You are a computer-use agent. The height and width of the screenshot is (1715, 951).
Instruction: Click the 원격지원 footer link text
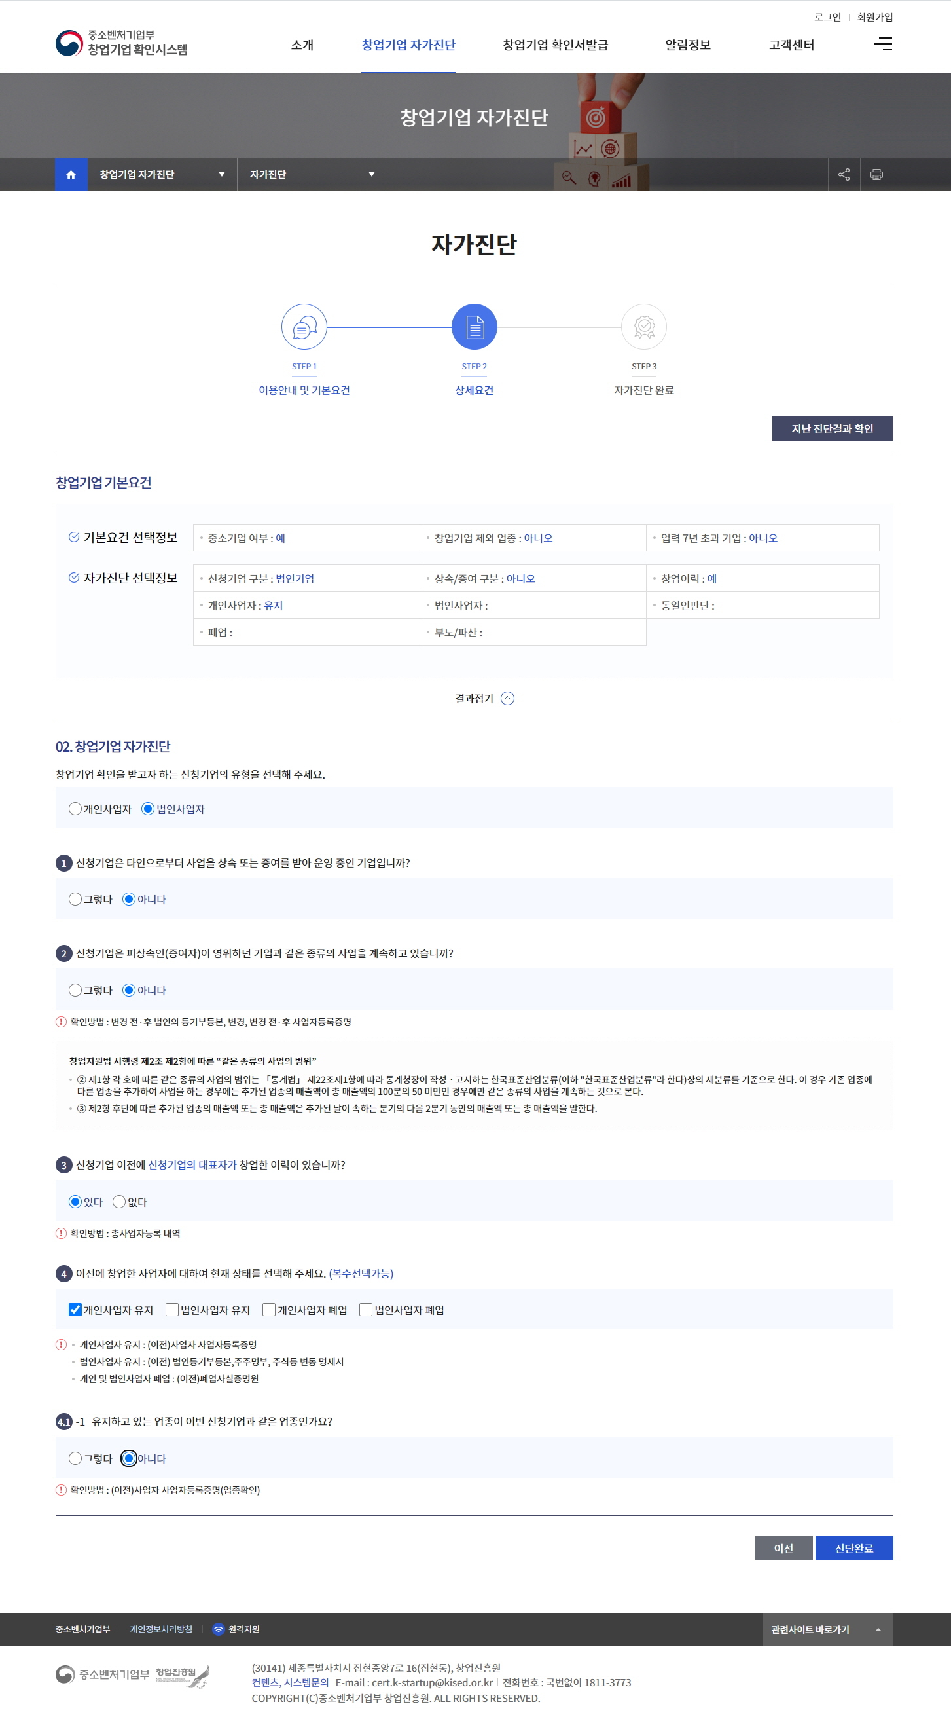tap(243, 1629)
